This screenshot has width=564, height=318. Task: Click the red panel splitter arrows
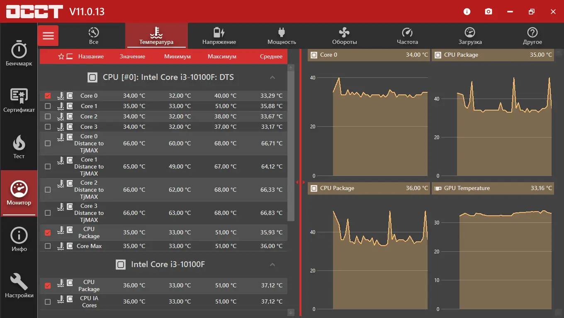pyautogui.click(x=300, y=182)
